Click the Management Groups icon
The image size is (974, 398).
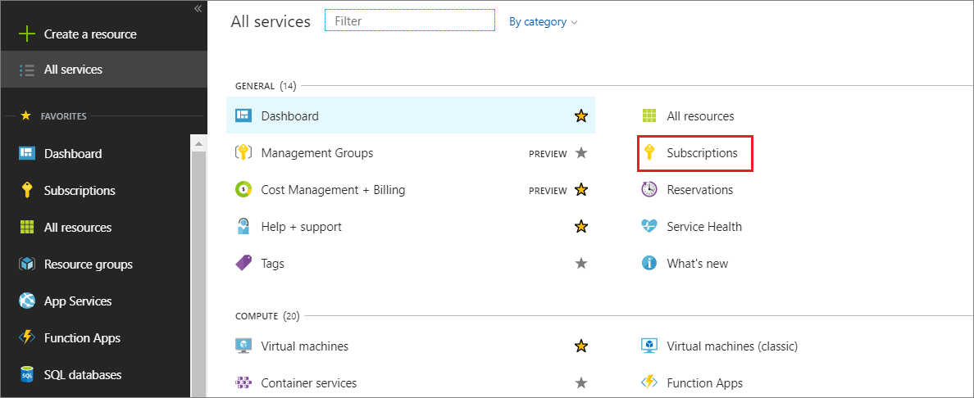coord(243,153)
